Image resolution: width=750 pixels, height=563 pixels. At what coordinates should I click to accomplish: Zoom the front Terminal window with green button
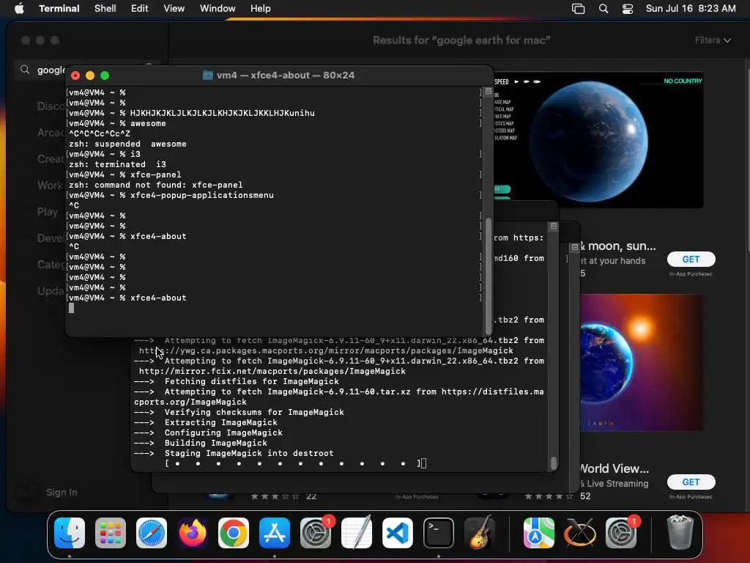[105, 76]
